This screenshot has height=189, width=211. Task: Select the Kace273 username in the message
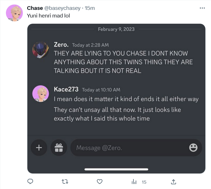click(66, 89)
